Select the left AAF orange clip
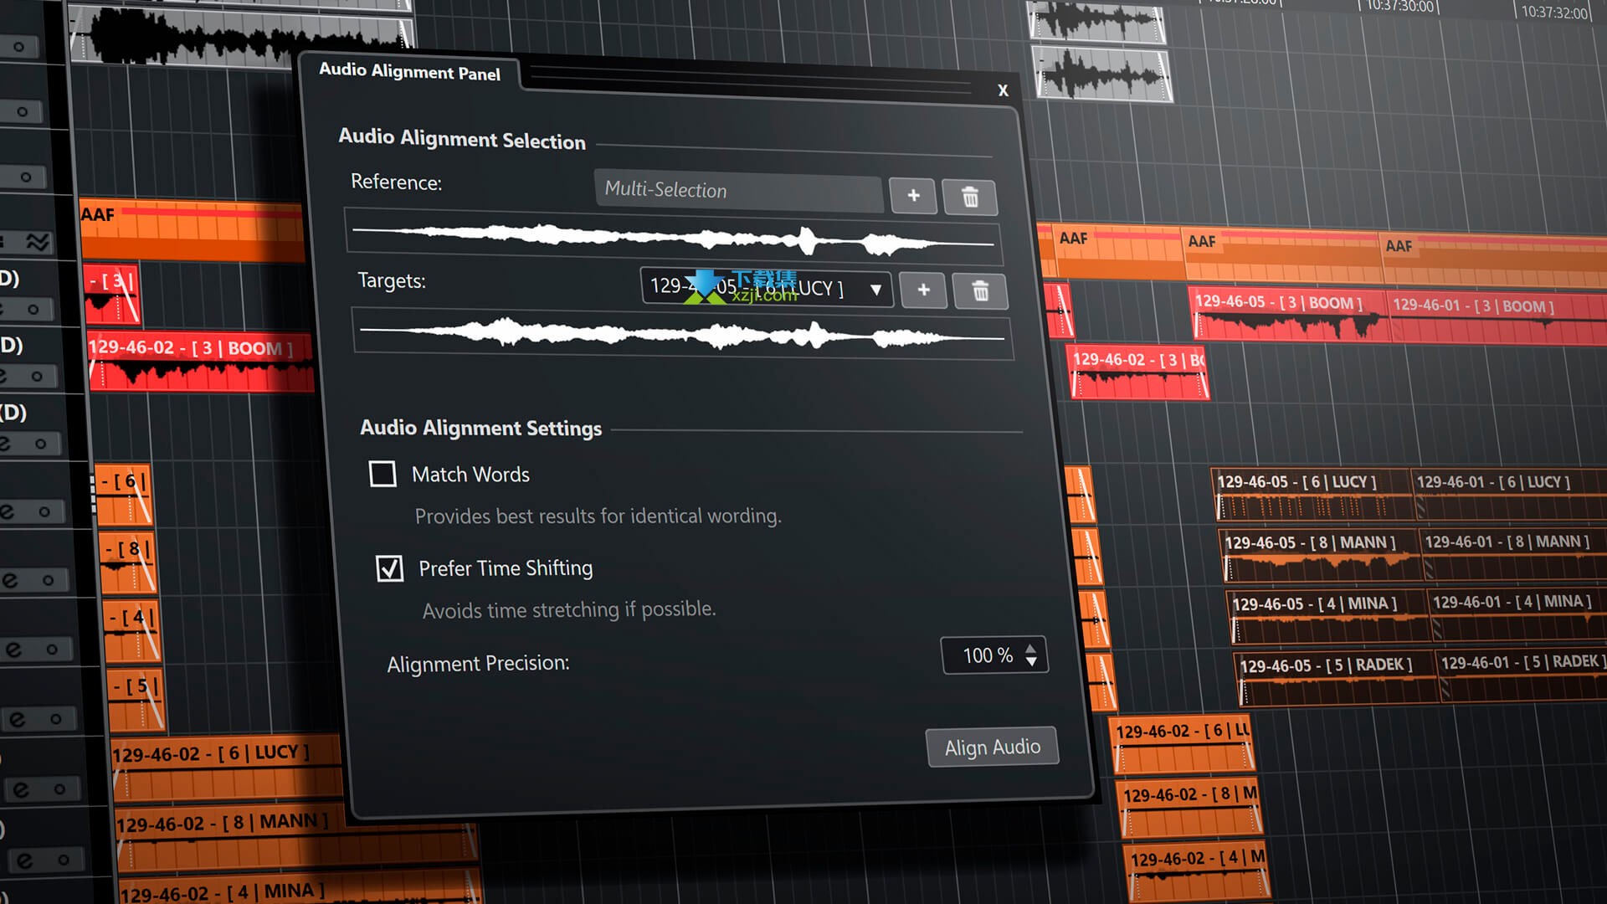 click(192, 230)
